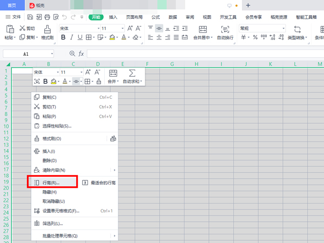Expand the Paste dropdown arrow
This screenshot has width=324, height=243.
tap(15, 38)
